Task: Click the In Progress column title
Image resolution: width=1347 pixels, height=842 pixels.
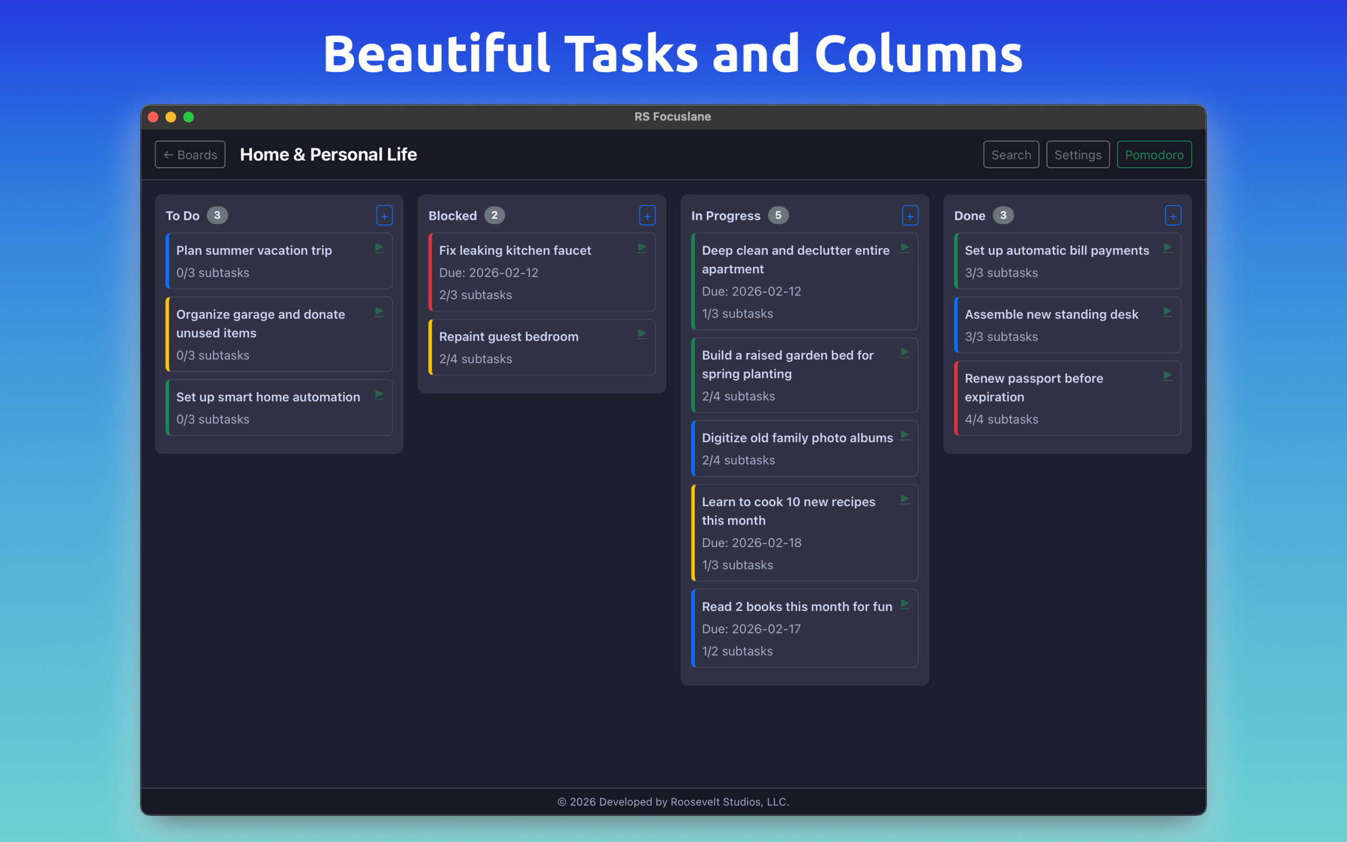Action: pyautogui.click(x=725, y=216)
